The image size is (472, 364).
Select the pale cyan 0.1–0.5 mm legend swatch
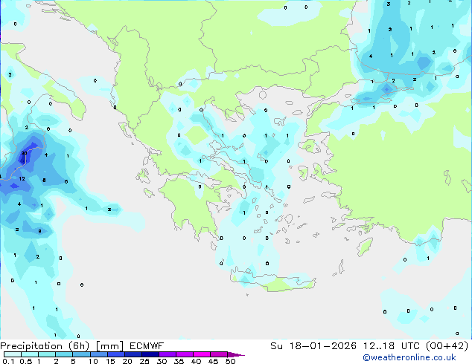(13, 354)
